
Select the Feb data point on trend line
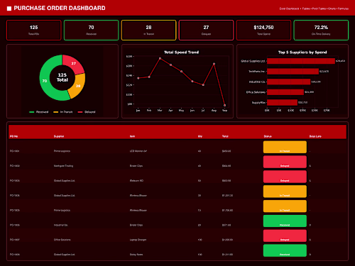coord(149,77)
